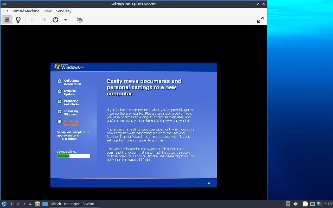Click the Preparing installation step indicator
Screen dimensions: 333x208
coord(60,101)
